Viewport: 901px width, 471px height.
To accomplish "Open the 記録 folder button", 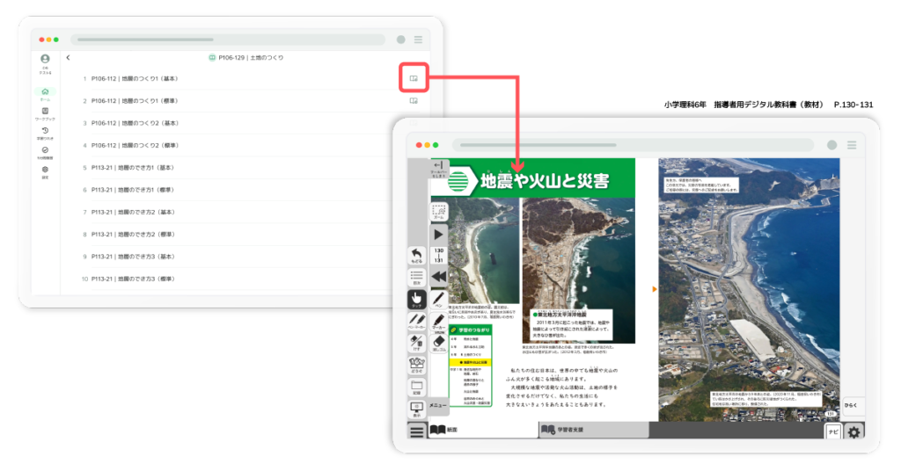I will tap(416, 386).
